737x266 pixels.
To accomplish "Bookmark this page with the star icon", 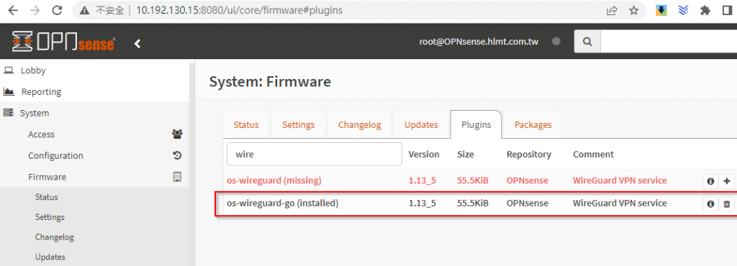I will (x=634, y=10).
